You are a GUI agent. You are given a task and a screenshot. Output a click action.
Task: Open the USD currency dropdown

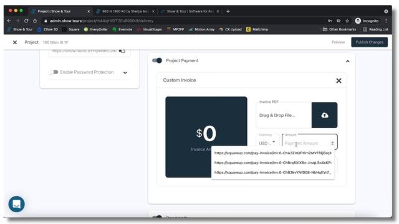click(x=267, y=143)
